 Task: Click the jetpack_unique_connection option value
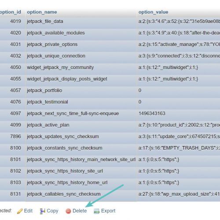pos(179,56)
